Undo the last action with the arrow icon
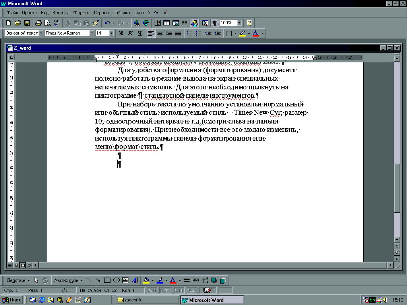407x305 pixels. (107, 23)
